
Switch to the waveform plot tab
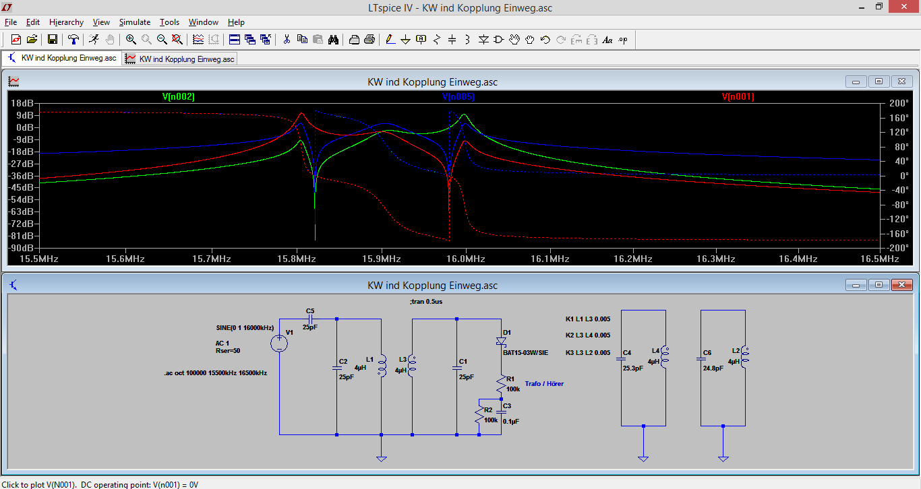point(181,59)
